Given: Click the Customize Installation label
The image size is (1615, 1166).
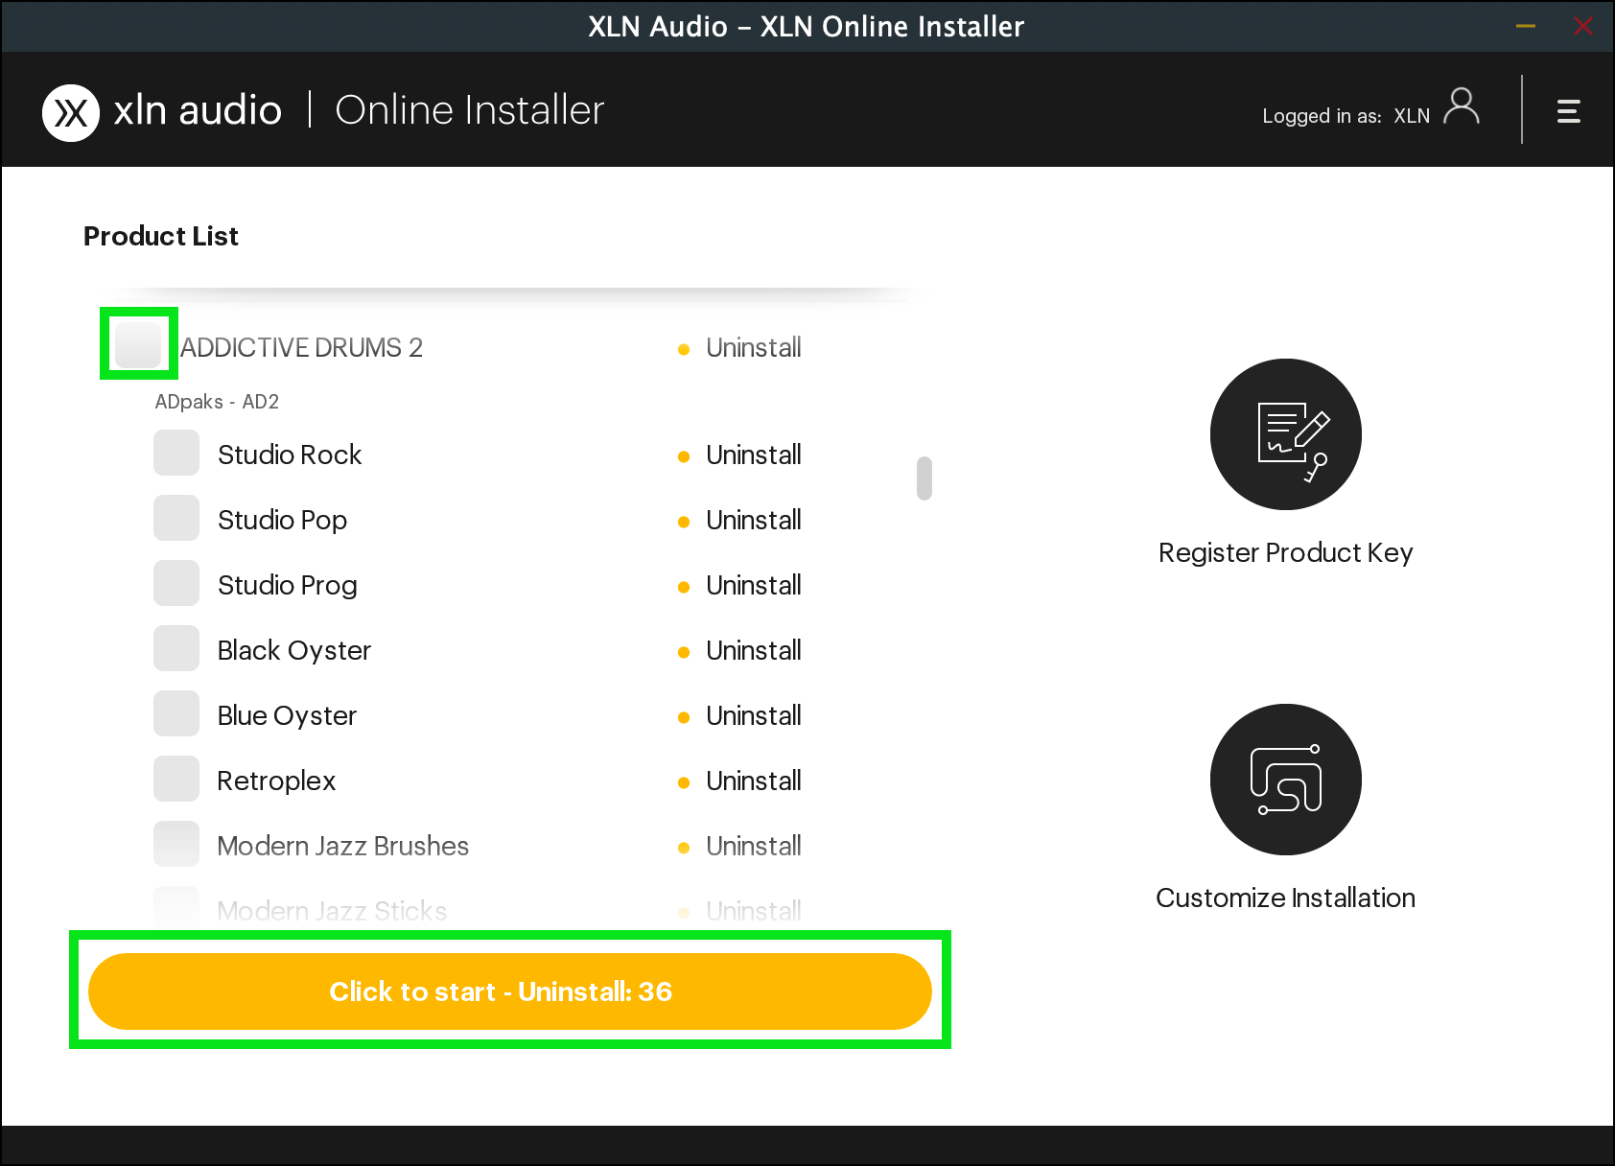Looking at the screenshot, I should [1285, 898].
